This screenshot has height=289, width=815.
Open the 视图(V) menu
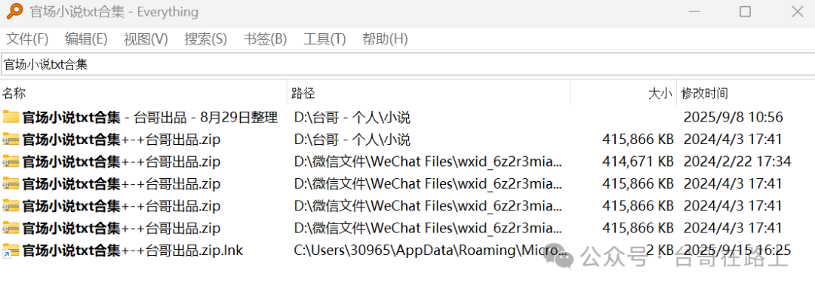point(146,39)
